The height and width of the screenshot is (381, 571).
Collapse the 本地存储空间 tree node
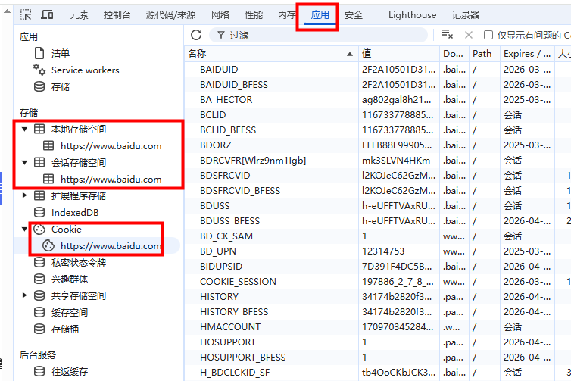coord(24,129)
